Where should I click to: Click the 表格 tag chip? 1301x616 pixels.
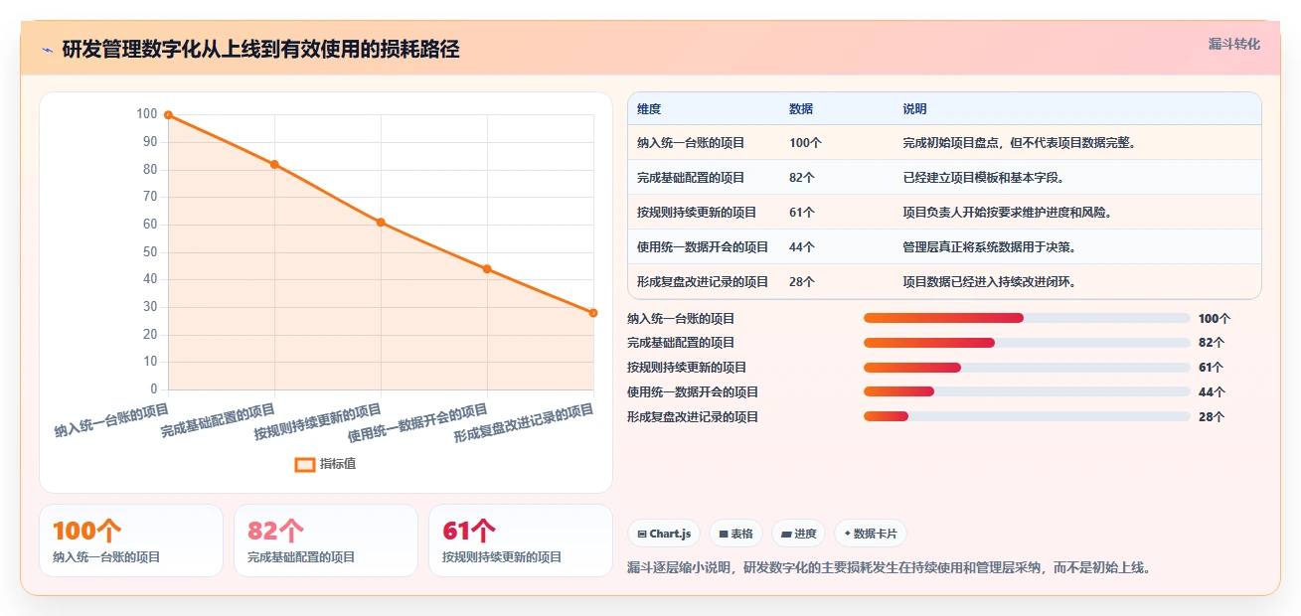coord(735,534)
